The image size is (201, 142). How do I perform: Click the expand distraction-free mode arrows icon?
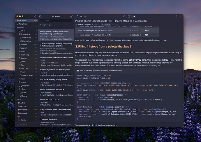[77, 16]
